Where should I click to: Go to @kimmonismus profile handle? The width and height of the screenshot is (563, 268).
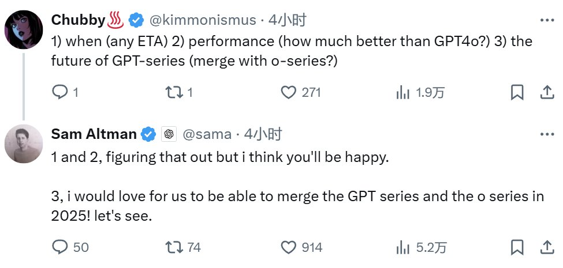tap(203, 20)
